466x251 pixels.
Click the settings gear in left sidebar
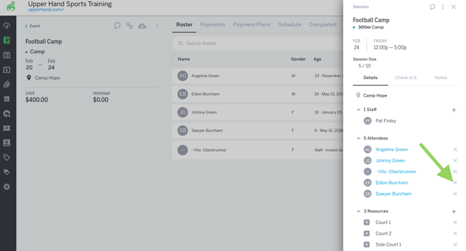click(x=7, y=187)
